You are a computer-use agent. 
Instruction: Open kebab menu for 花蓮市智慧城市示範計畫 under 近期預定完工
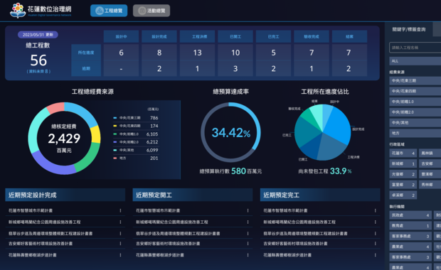point(375,210)
